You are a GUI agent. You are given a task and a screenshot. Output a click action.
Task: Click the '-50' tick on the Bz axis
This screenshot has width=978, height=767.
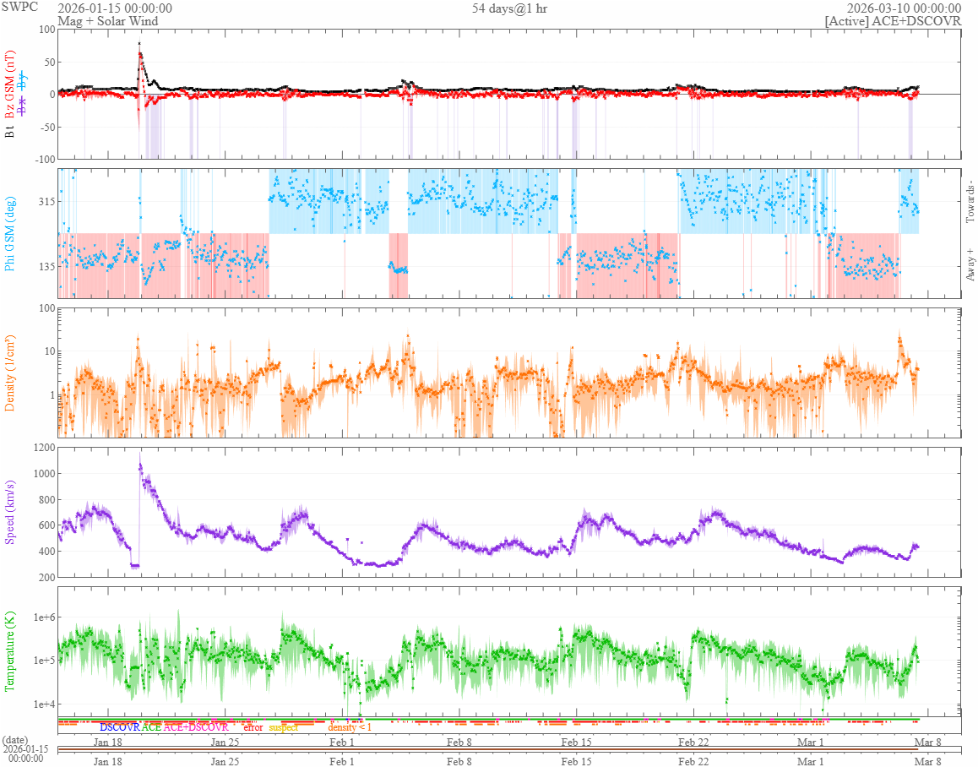coord(46,127)
